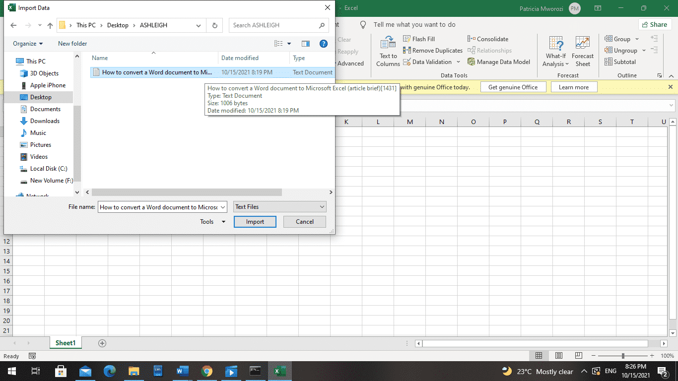Click Get genuine Office
This screenshot has height=381, width=678.
[x=513, y=87]
